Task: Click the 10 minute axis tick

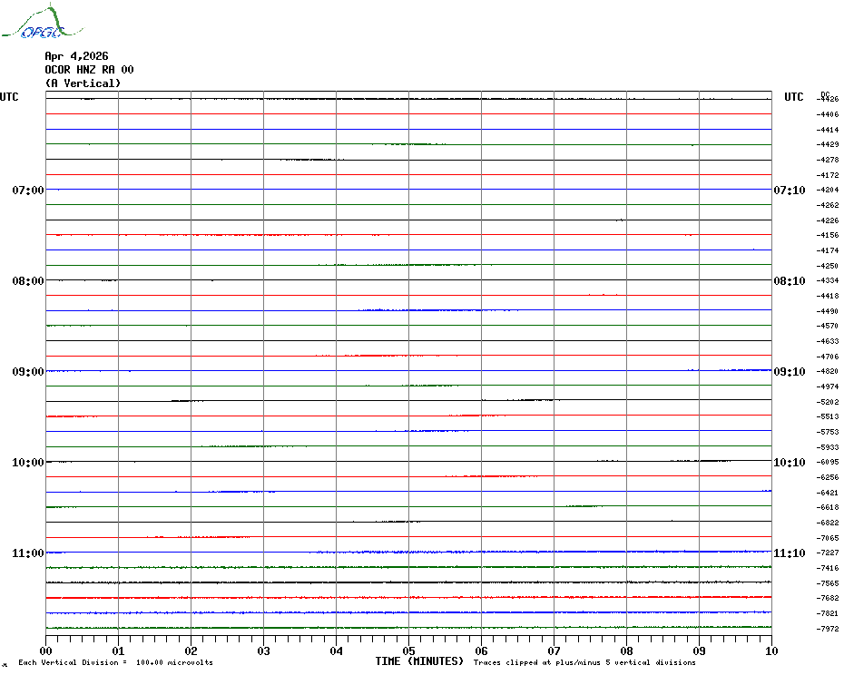Action: pyautogui.click(x=770, y=651)
